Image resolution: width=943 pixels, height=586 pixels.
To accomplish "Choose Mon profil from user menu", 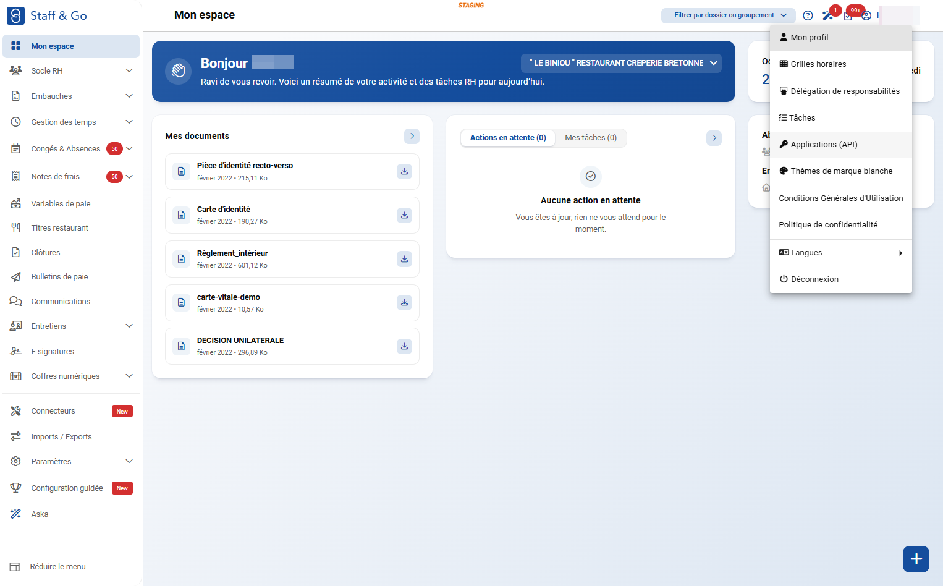I will click(x=841, y=38).
